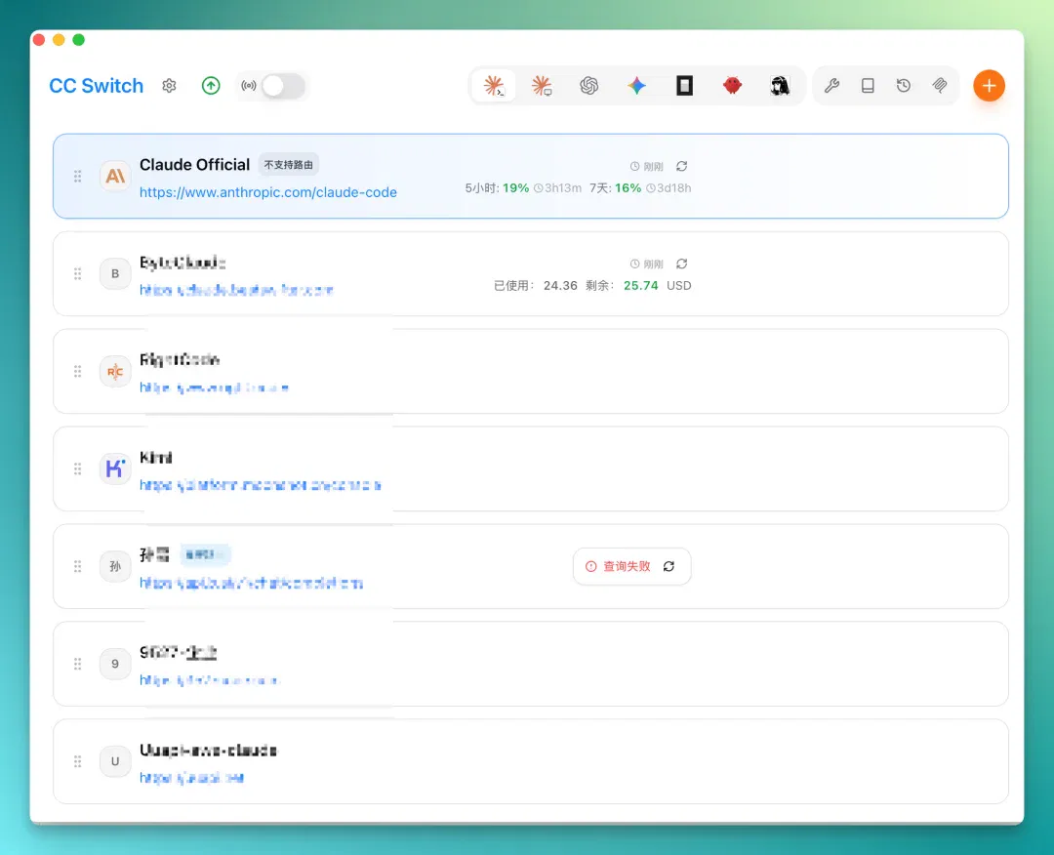The image size is (1054, 855).
Task: Click the CC Switch title
Action: click(96, 86)
